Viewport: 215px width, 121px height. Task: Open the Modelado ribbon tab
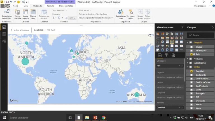[x=37, y=6]
